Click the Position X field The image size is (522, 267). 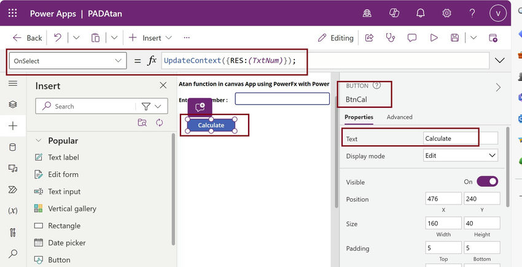[x=443, y=198]
